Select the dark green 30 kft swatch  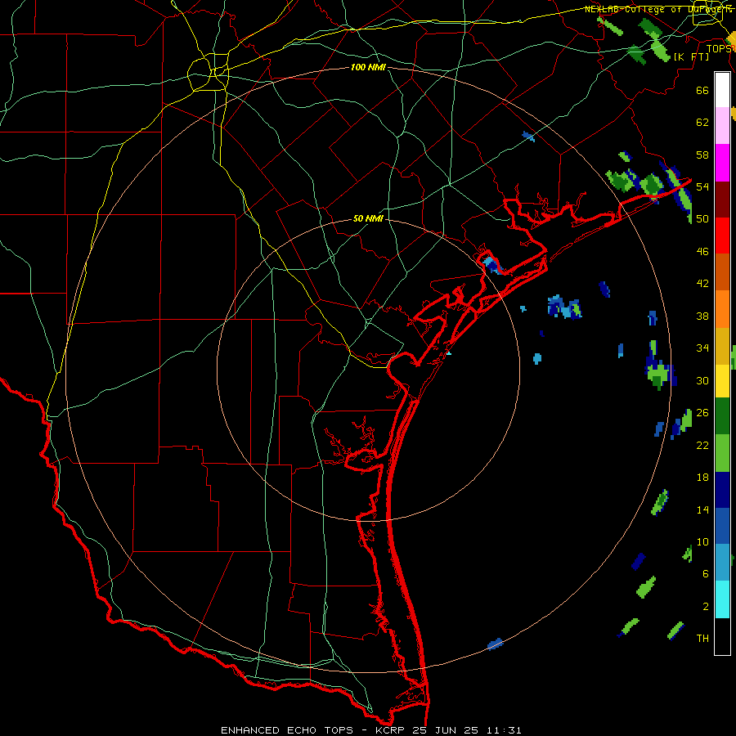(x=722, y=416)
